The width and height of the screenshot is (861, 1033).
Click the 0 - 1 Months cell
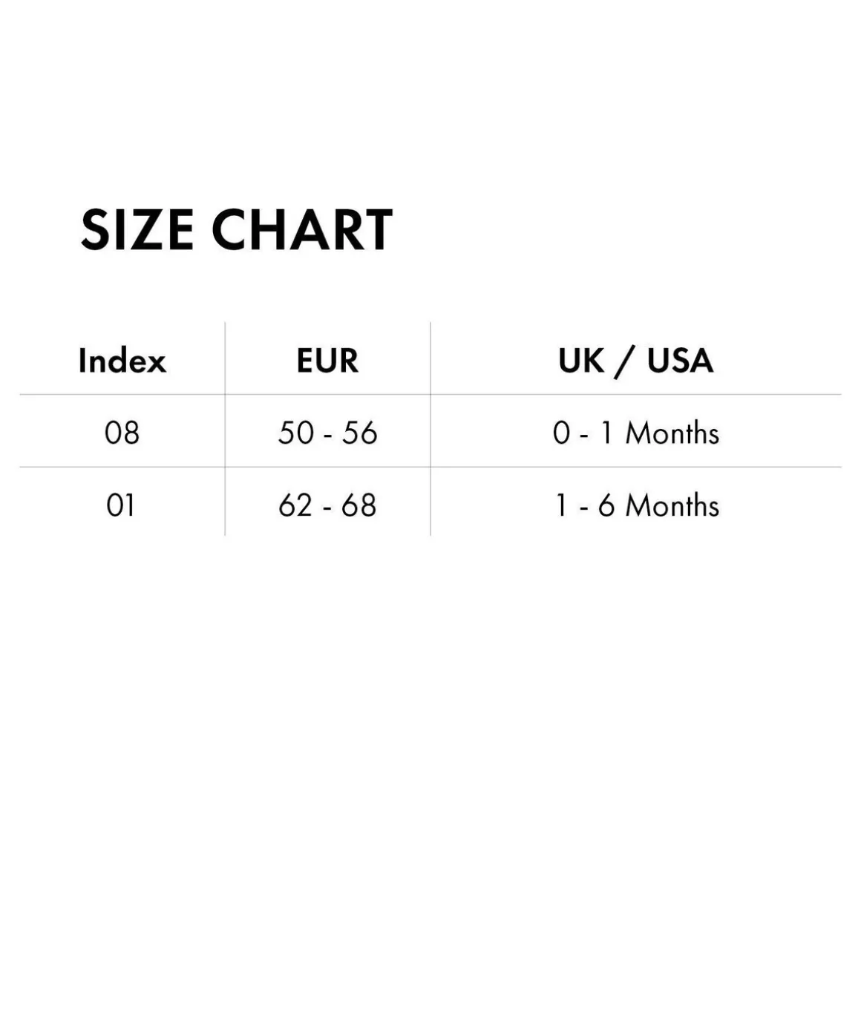635,433
